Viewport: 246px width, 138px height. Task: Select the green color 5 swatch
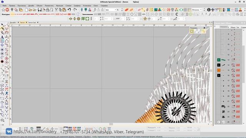[x=219, y=60]
